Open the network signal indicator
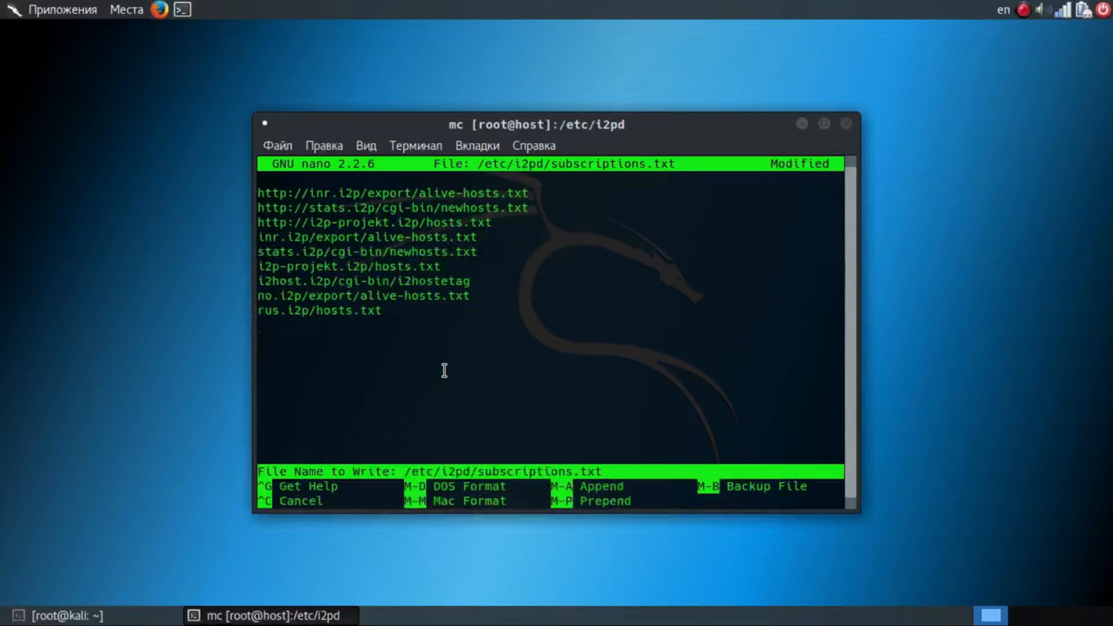Image resolution: width=1113 pixels, height=626 pixels. (x=1063, y=10)
